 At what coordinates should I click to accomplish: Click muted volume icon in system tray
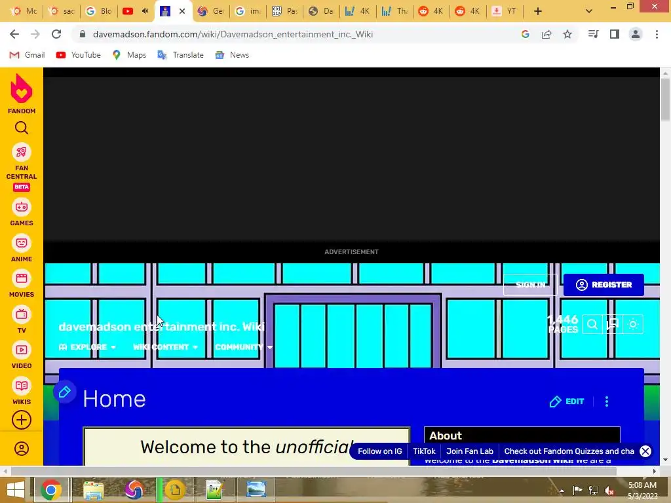point(609,490)
